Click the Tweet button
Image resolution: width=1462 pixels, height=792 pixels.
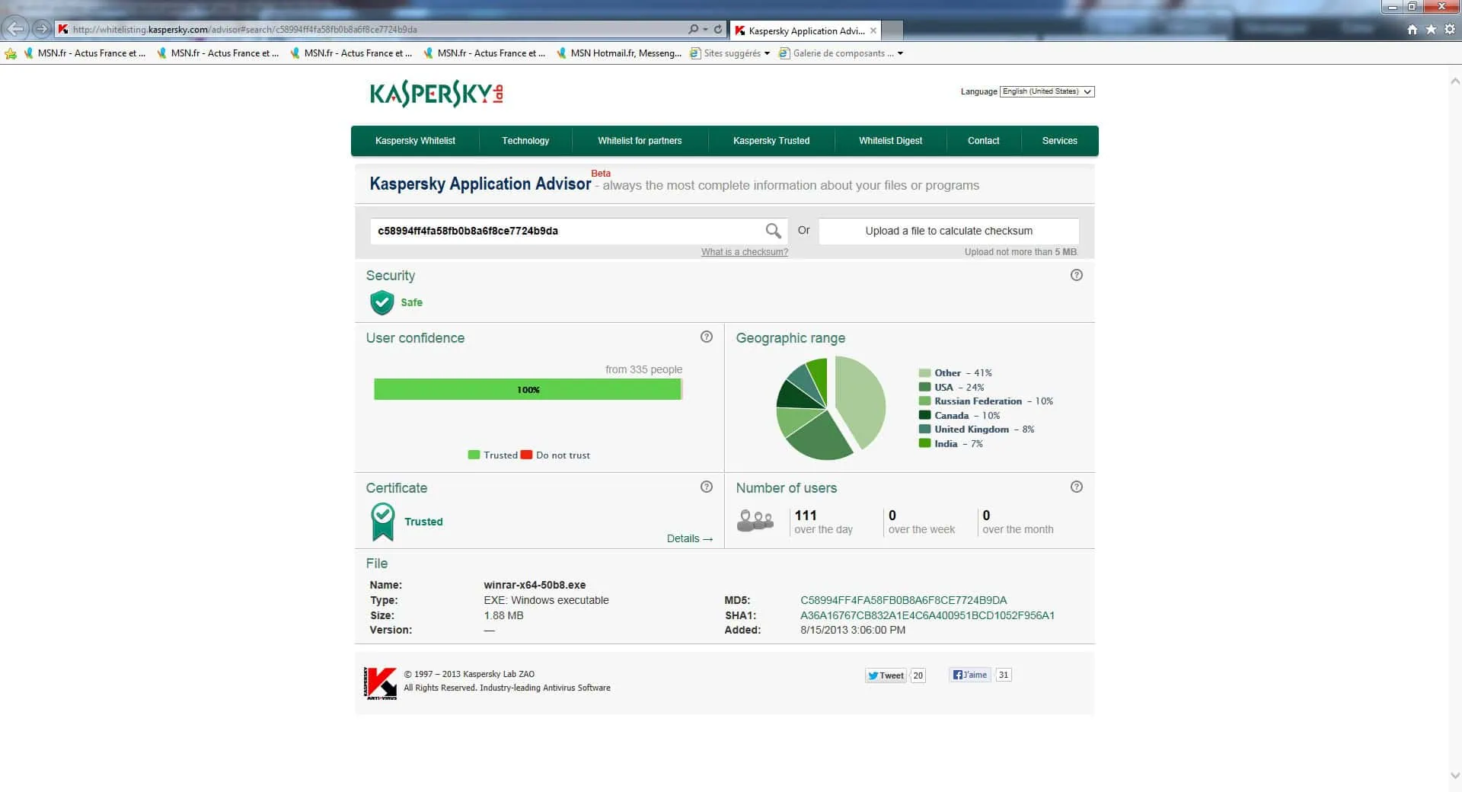pos(886,675)
